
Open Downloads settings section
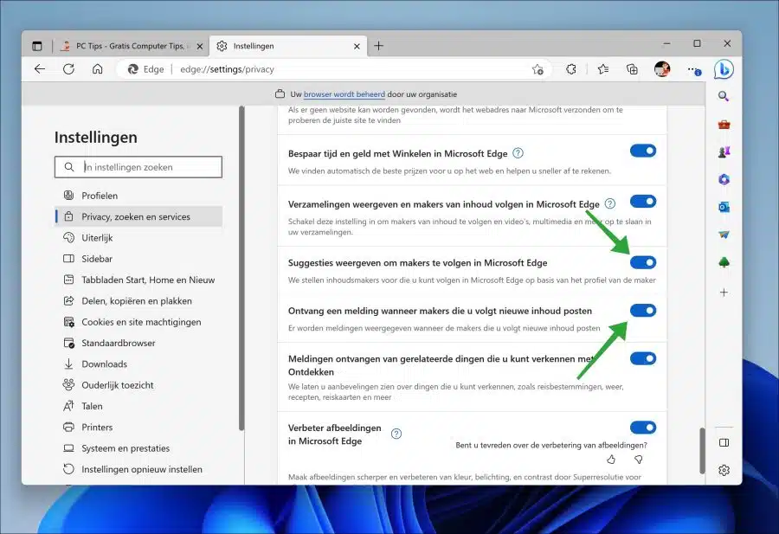coord(138,364)
